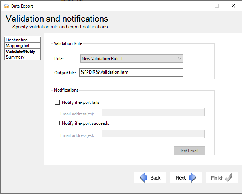Minimize the Data Export window
This screenshot has height=194, width=242.
tap(201, 6)
